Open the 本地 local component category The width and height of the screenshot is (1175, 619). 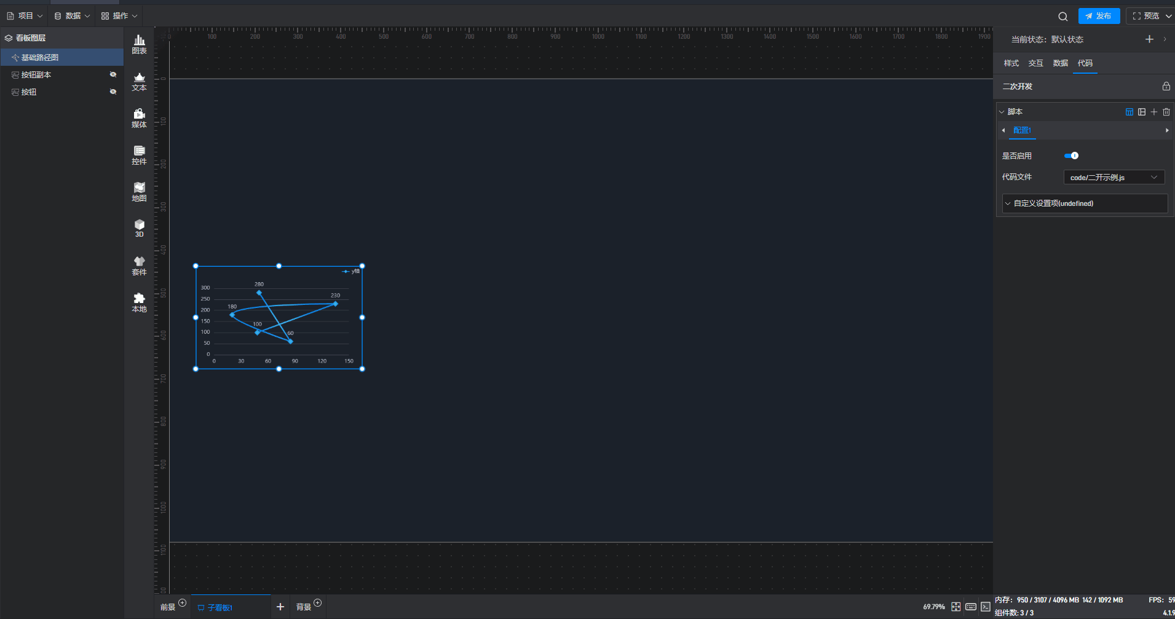[x=140, y=303]
